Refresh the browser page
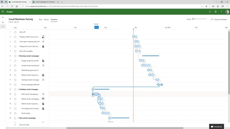The height and width of the screenshot is (129, 230). (x=12, y=6)
